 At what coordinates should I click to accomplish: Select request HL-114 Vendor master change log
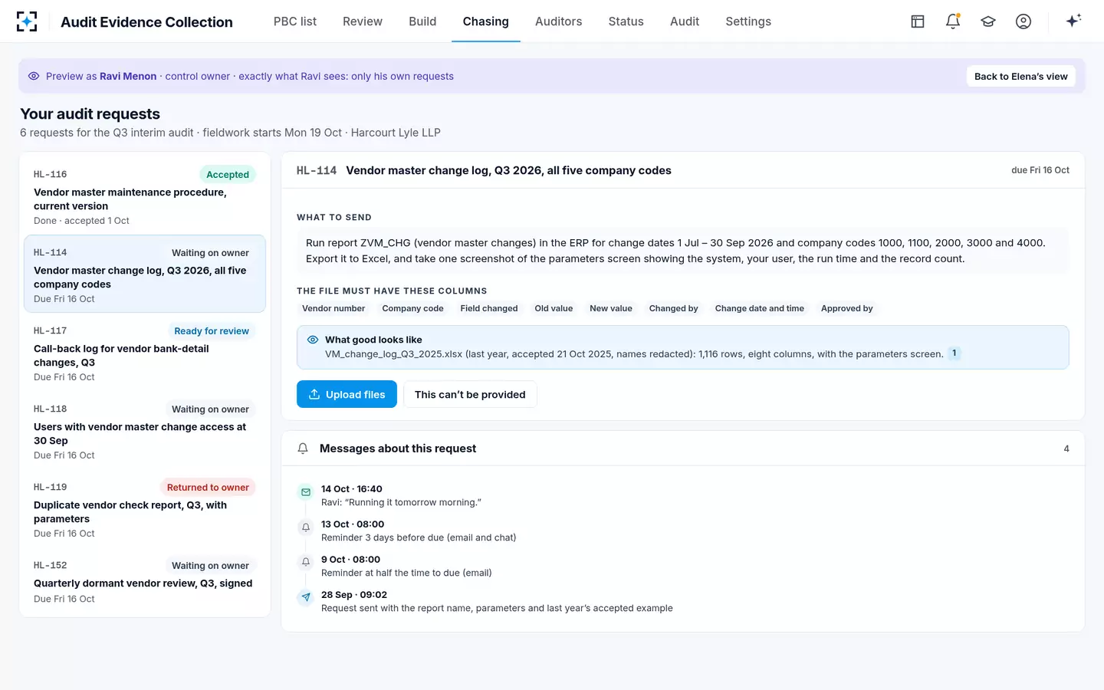[145, 274]
